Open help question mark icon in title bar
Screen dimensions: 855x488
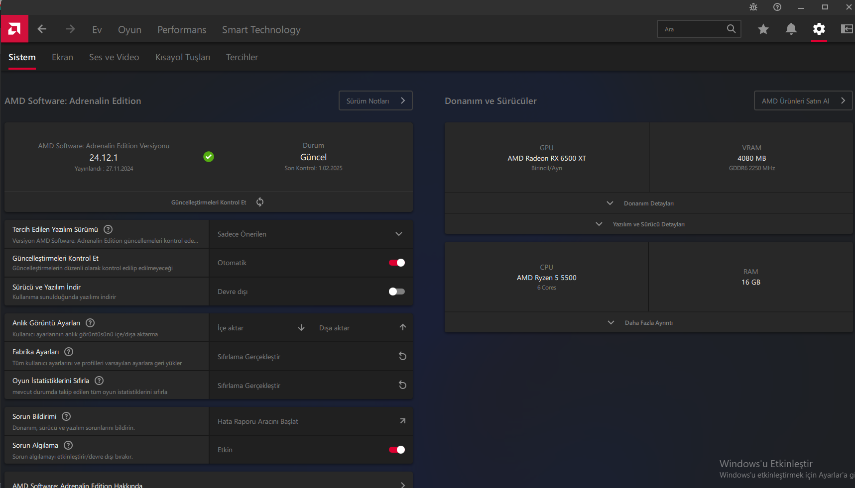(777, 7)
